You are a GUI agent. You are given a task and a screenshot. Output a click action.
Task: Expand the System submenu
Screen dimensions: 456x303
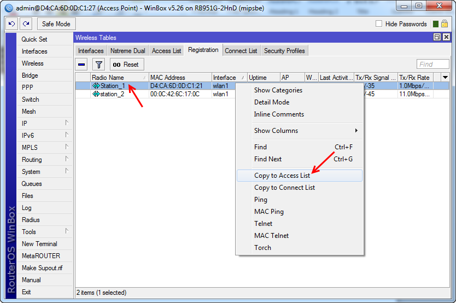(x=67, y=171)
